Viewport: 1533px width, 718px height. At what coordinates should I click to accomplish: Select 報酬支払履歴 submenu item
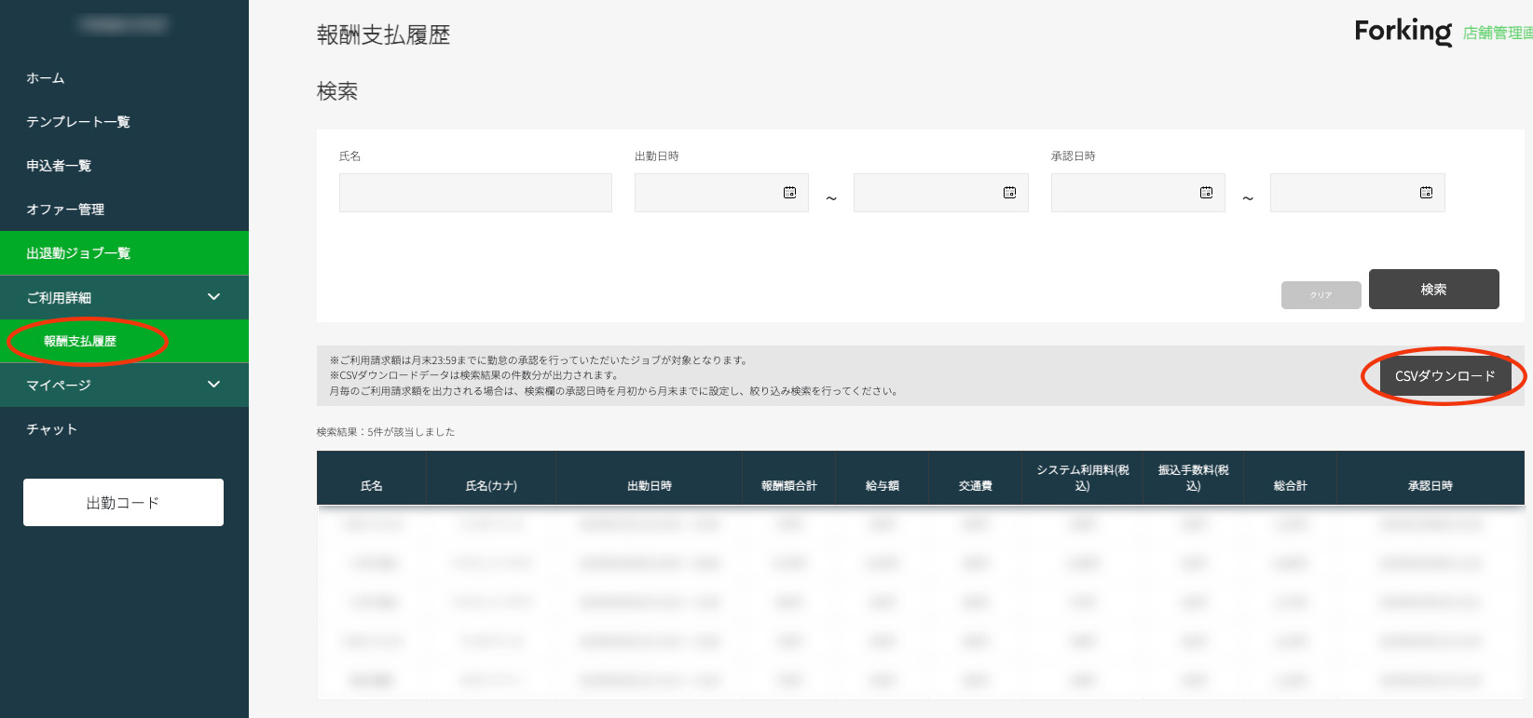[x=124, y=341]
